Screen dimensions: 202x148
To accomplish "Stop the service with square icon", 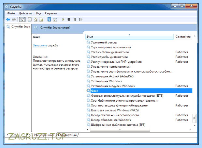I will point(69,20).
